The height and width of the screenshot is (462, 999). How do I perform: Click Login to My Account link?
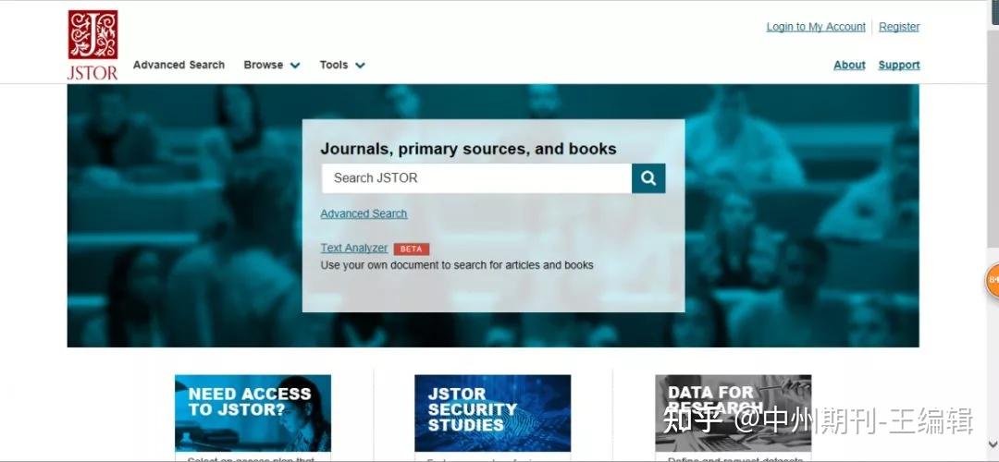coord(816,27)
